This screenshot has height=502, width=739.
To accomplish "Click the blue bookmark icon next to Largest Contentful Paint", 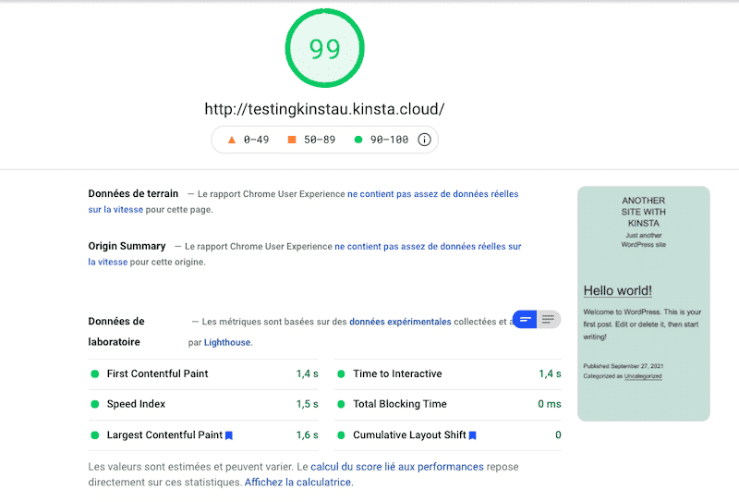I will (x=229, y=435).
